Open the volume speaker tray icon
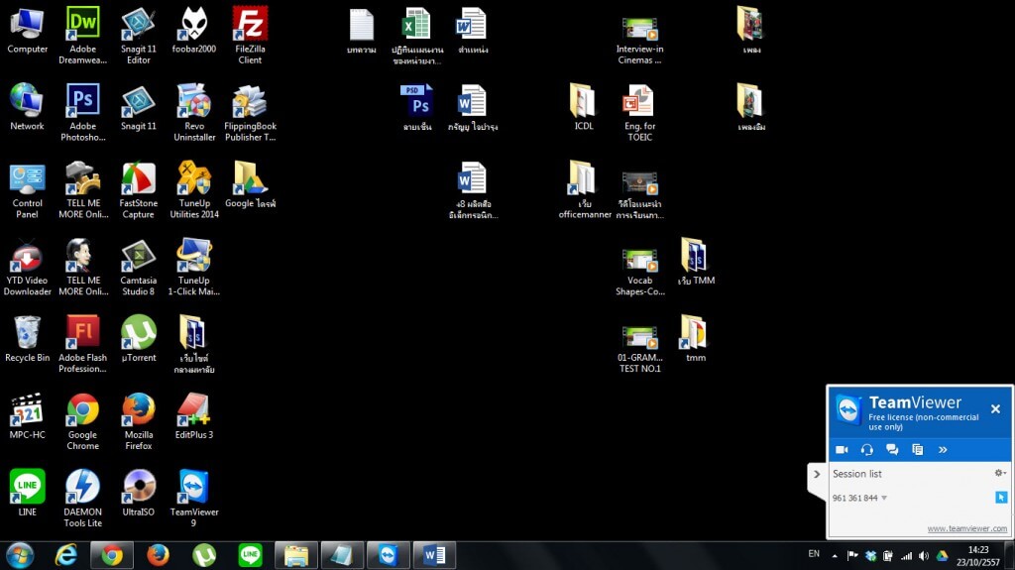1015x570 pixels. (x=924, y=556)
